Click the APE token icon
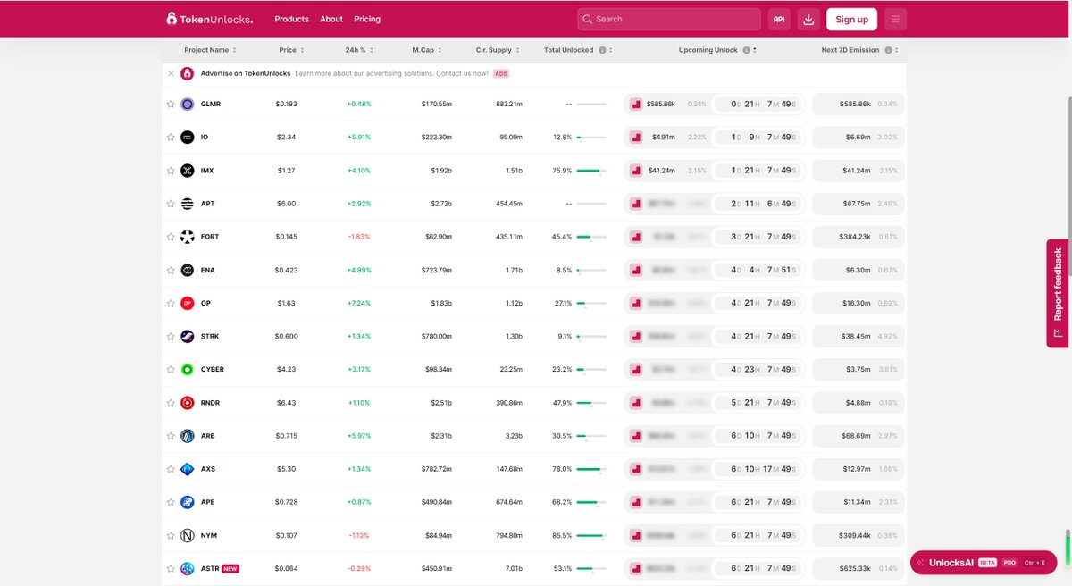The width and height of the screenshot is (1072, 586). pyautogui.click(x=187, y=502)
